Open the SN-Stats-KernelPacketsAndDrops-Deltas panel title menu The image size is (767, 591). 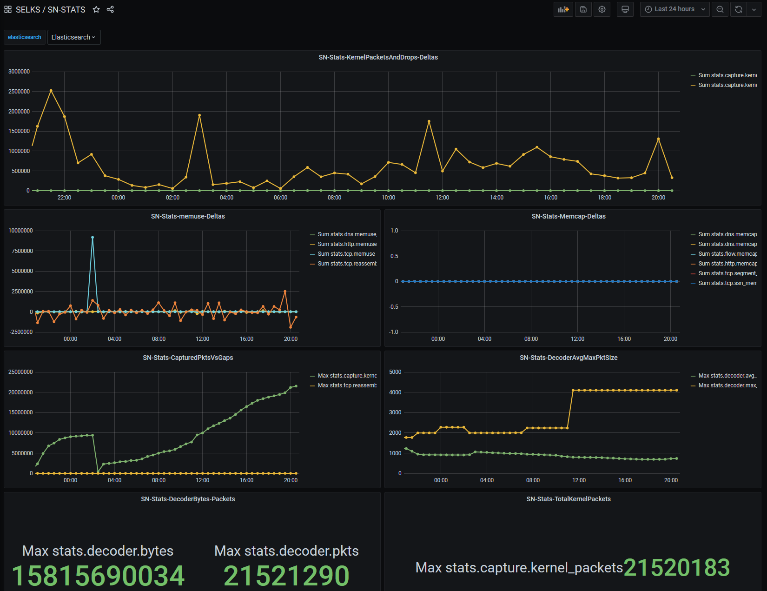(x=378, y=57)
